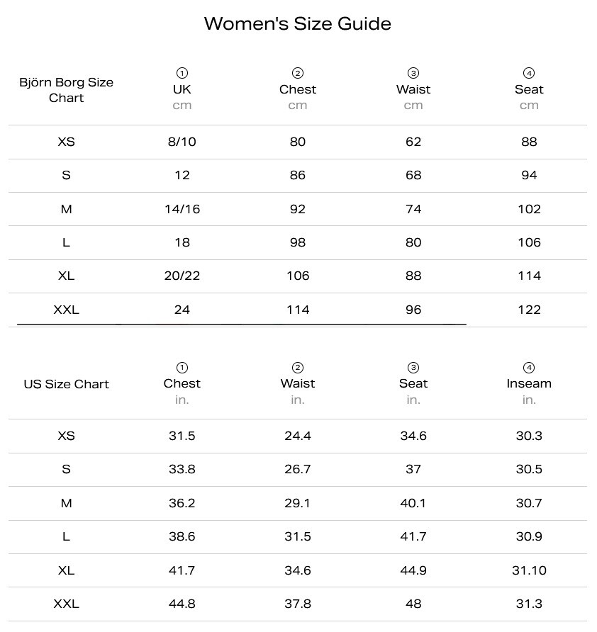Select the 44.8 chest value
The width and height of the screenshot is (597, 632).
(182, 604)
